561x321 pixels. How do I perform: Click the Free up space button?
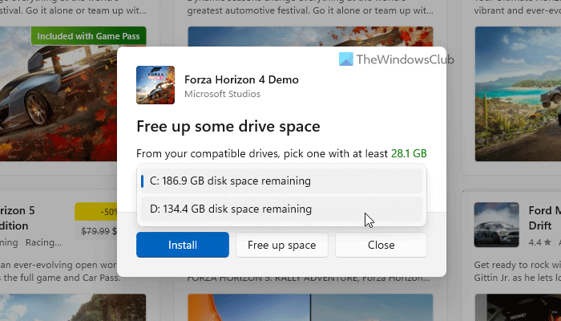281,245
